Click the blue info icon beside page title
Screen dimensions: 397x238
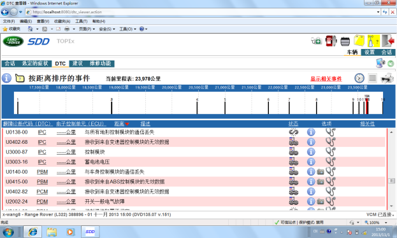coord(6,78)
